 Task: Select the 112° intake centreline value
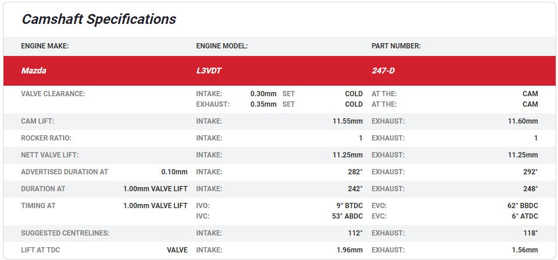[355, 233]
